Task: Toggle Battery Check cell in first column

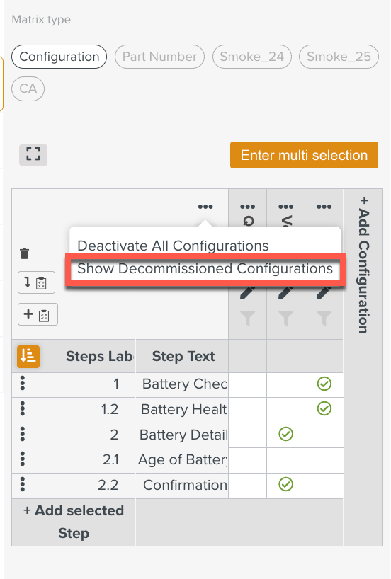Action: (248, 384)
